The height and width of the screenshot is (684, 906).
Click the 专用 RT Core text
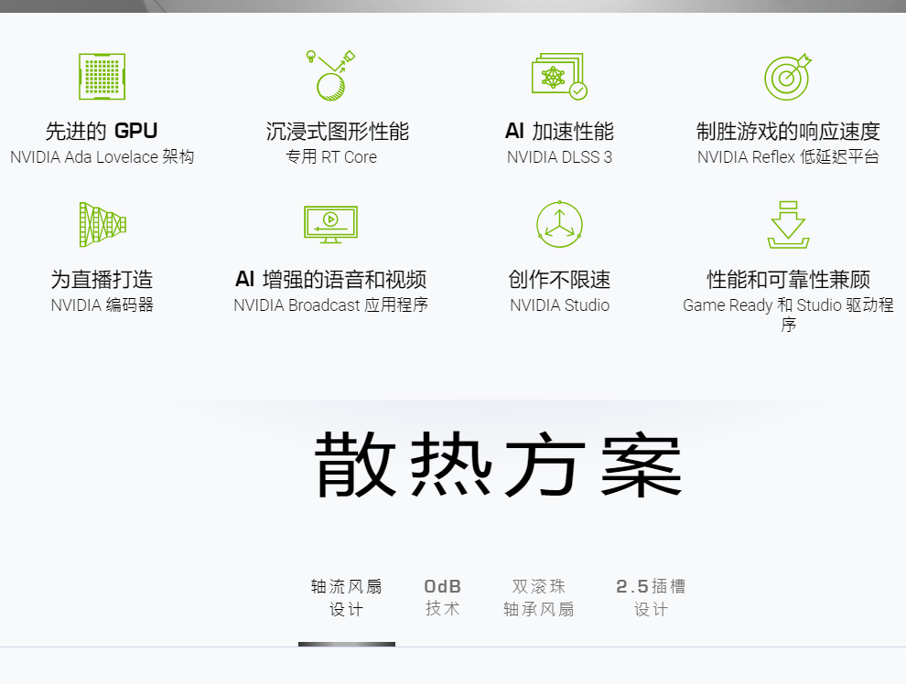331,157
